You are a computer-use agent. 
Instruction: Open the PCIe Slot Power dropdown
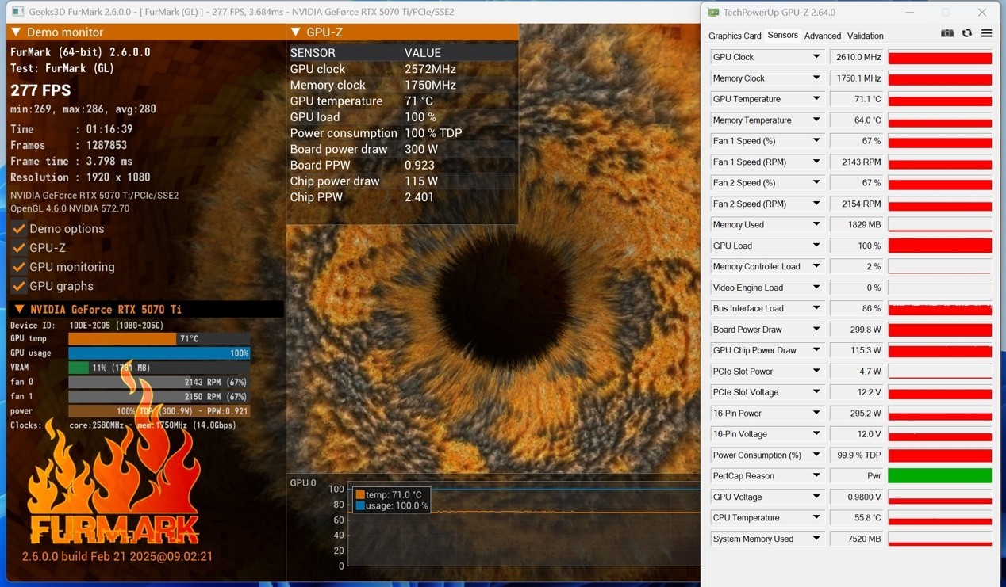816,371
